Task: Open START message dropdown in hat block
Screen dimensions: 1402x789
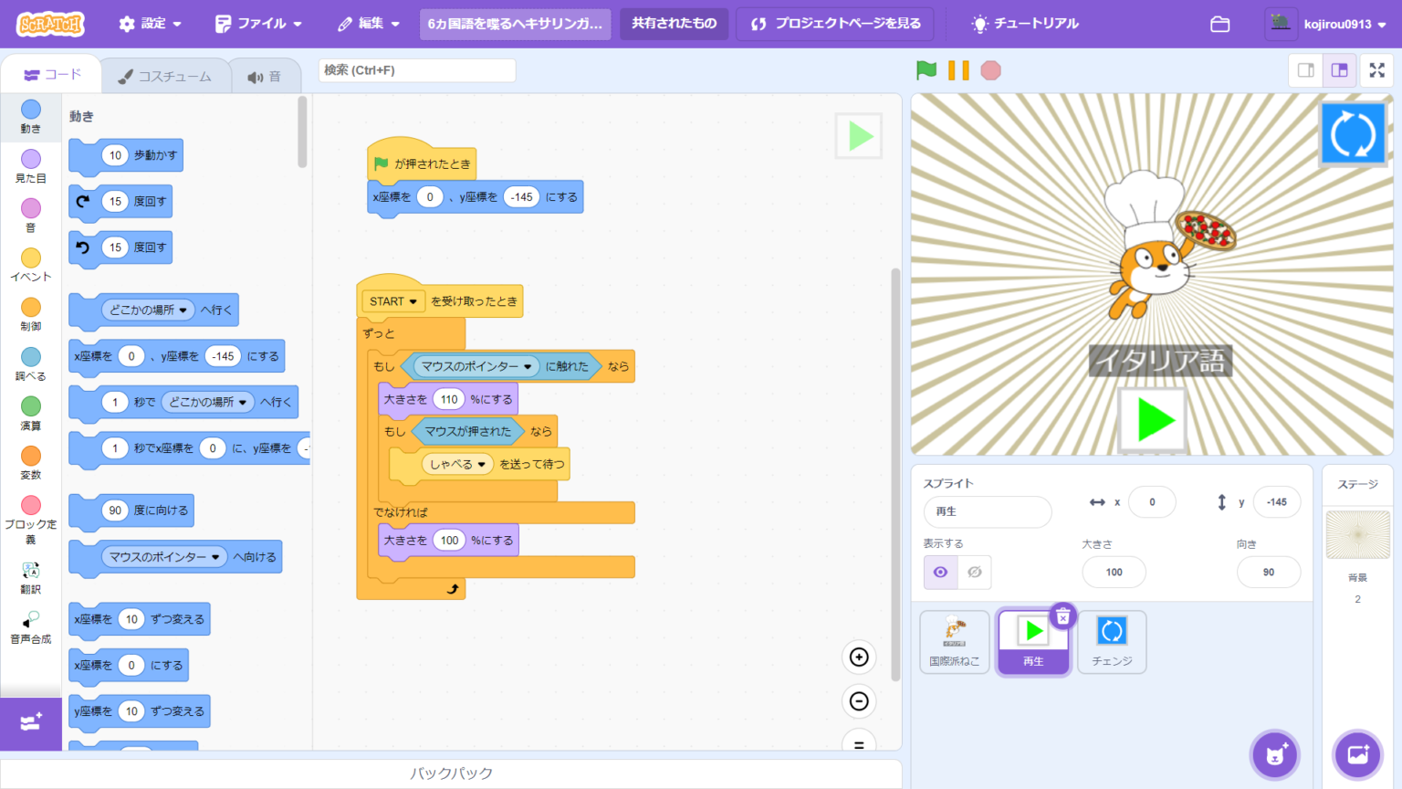Action: coord(394,301)
